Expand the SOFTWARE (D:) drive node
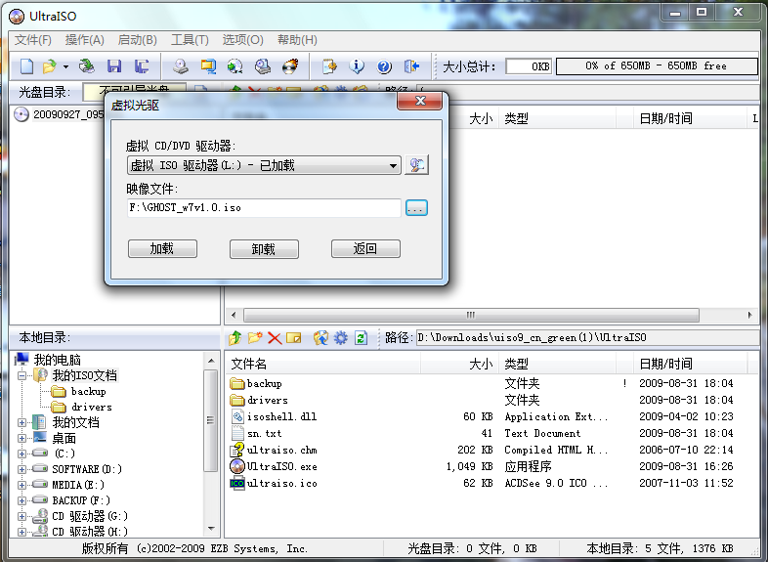The image size is (768, 562). (22, 469)
